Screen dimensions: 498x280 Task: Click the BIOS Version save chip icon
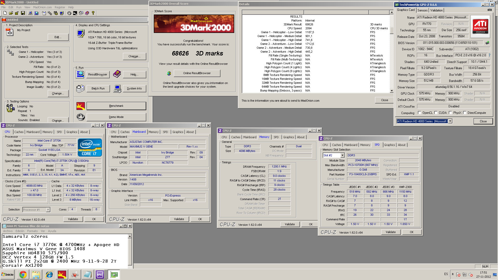coord(487,43)
